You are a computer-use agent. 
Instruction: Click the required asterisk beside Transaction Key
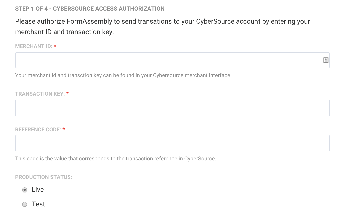pyautogui.click(x=68, y=94)
